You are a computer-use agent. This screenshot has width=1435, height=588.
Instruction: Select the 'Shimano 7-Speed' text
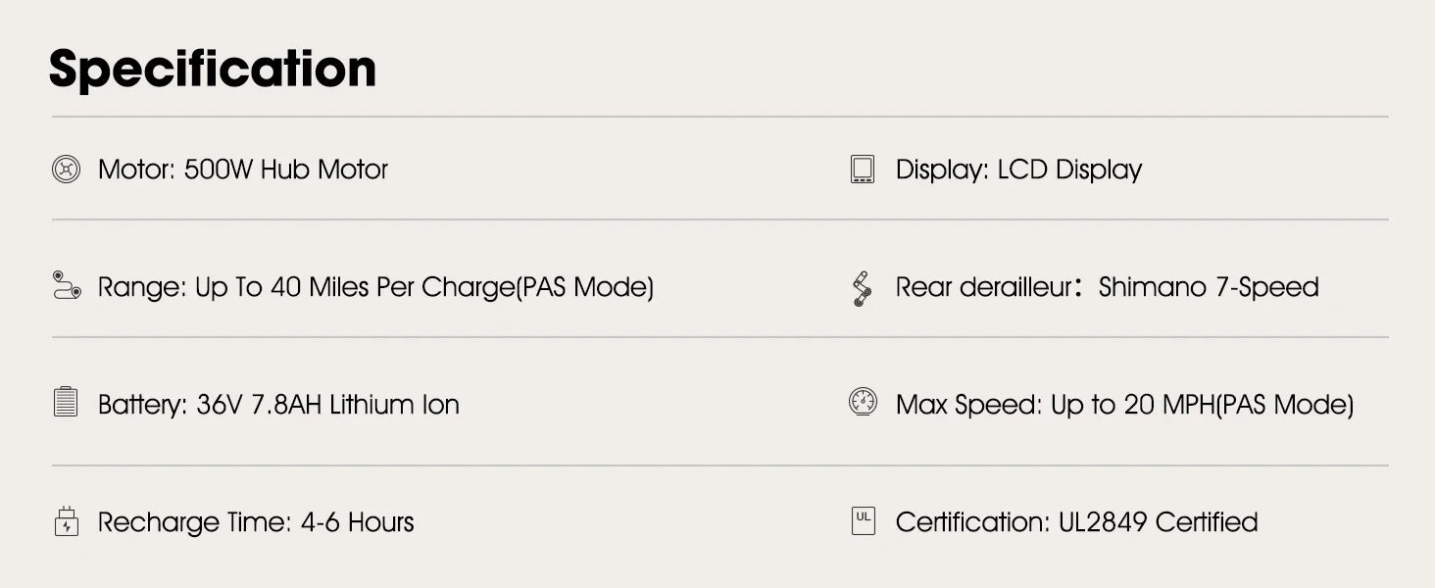(x=1209, y=287)
